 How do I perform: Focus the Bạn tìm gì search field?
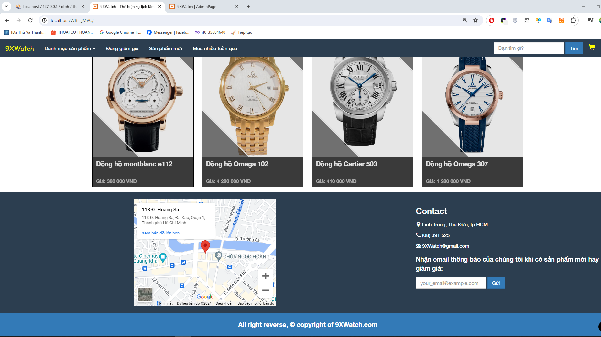click(x=529, y=48)
